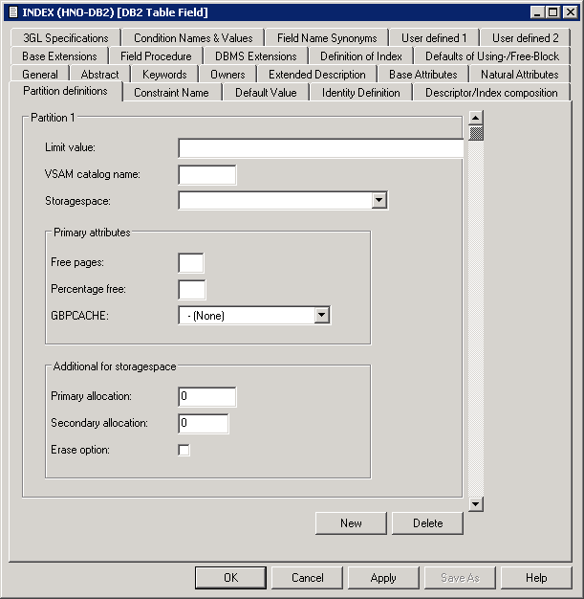Open Defaults of Using-/Free-Block tab
The width and height of the screenshot is (584, 599).
[x=492, y=56]
